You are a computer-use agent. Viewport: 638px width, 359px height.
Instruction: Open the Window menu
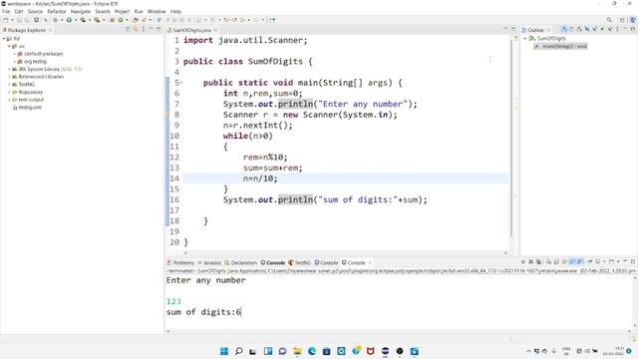click(x=157, y=11)
